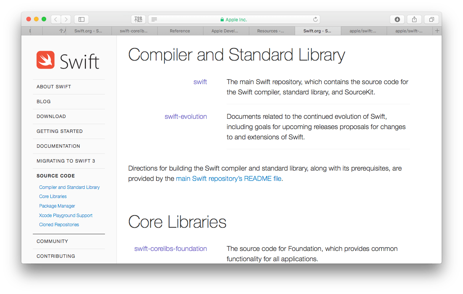
Task: Switch to the Reference tab
Action: 180,31
